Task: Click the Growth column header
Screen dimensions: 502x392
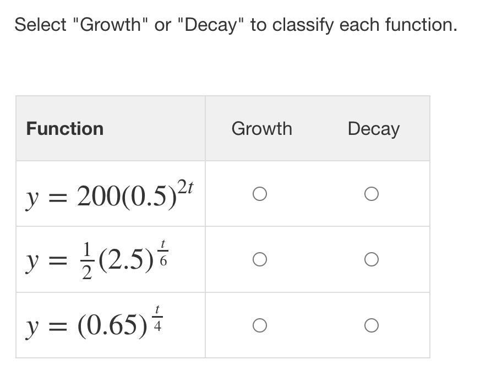Action: (261, 129)
